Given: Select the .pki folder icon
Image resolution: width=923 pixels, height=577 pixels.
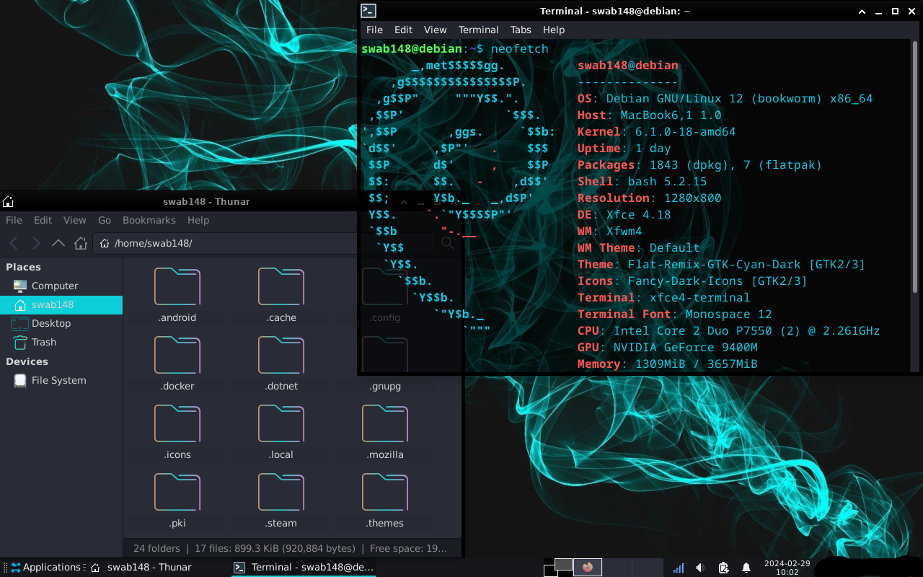Looking at the screenshot, I should [x=177, y=492].
